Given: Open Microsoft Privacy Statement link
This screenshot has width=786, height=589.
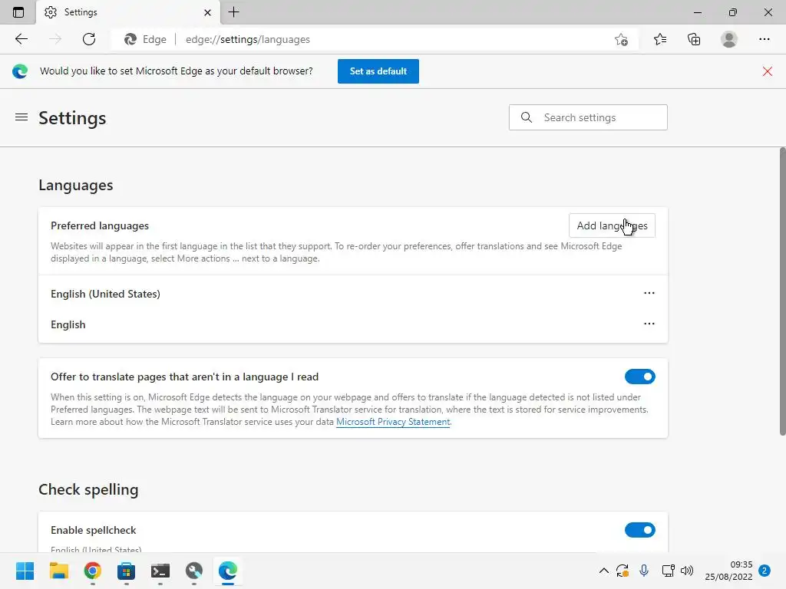Looking at the screenshot, I should point(393,422).
